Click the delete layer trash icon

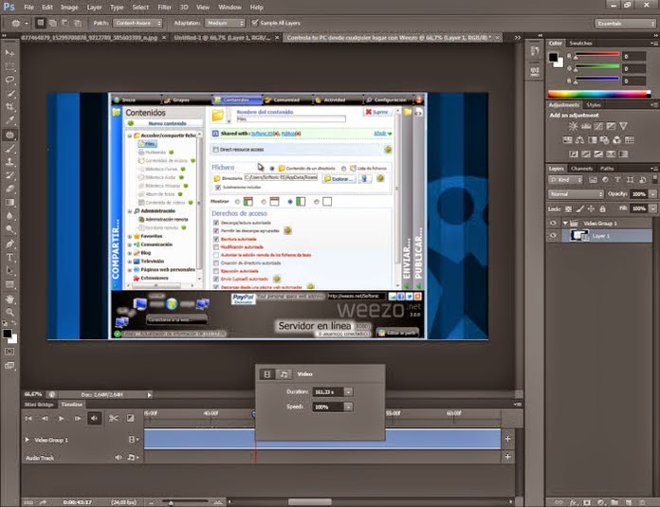[x=642, y=502]
